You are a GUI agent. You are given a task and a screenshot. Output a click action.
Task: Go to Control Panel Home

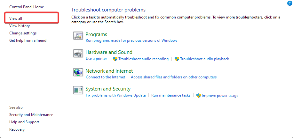[x=27, y=7]
